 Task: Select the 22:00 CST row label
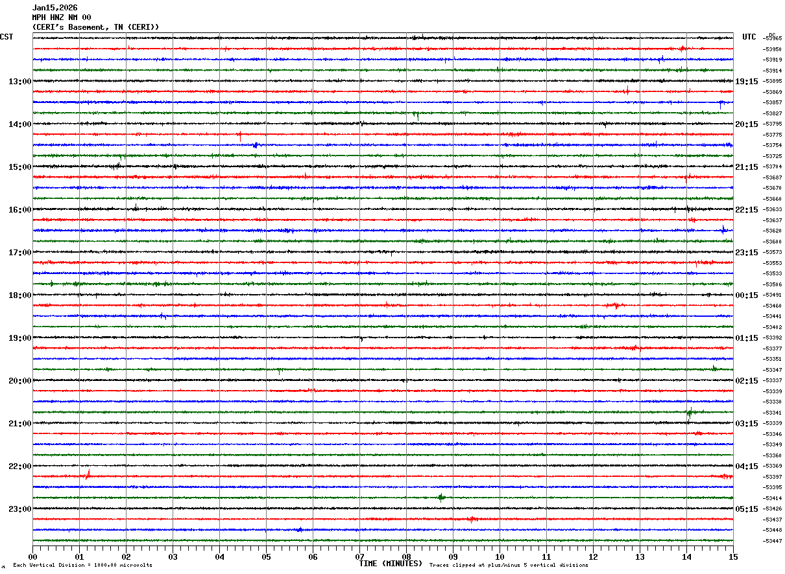coord(19,466)
